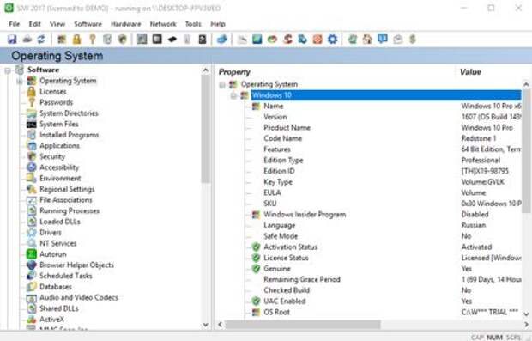Viewport: 532px width, 341px height.
Task: Click the Regional Settings icon in tree
Action: coord(32,189)
